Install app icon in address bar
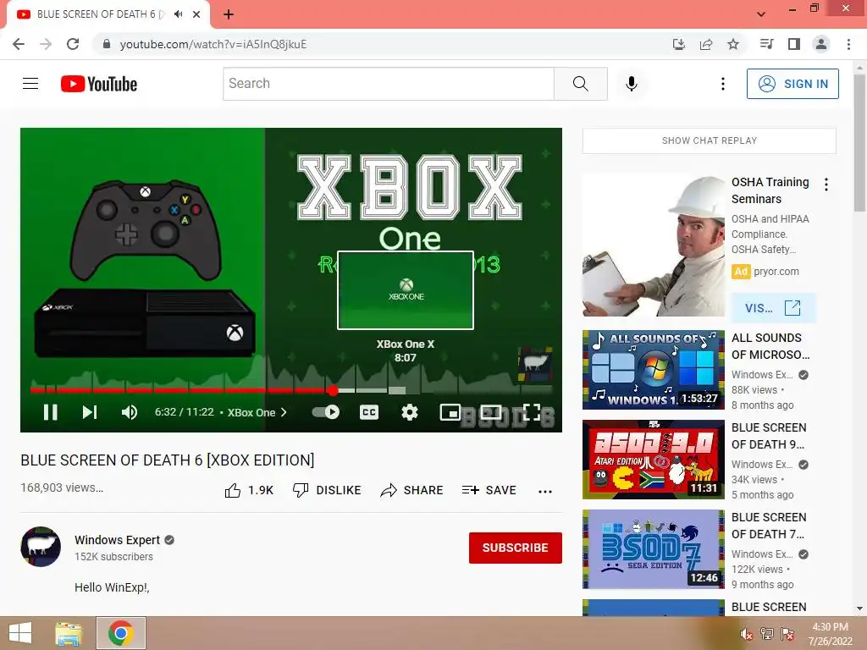Viewport: 867px width, 650px height. click(x=678, y=44)
